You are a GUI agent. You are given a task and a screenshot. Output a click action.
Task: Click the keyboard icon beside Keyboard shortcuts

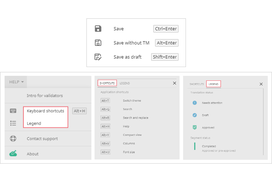click(x=13, y=111)
